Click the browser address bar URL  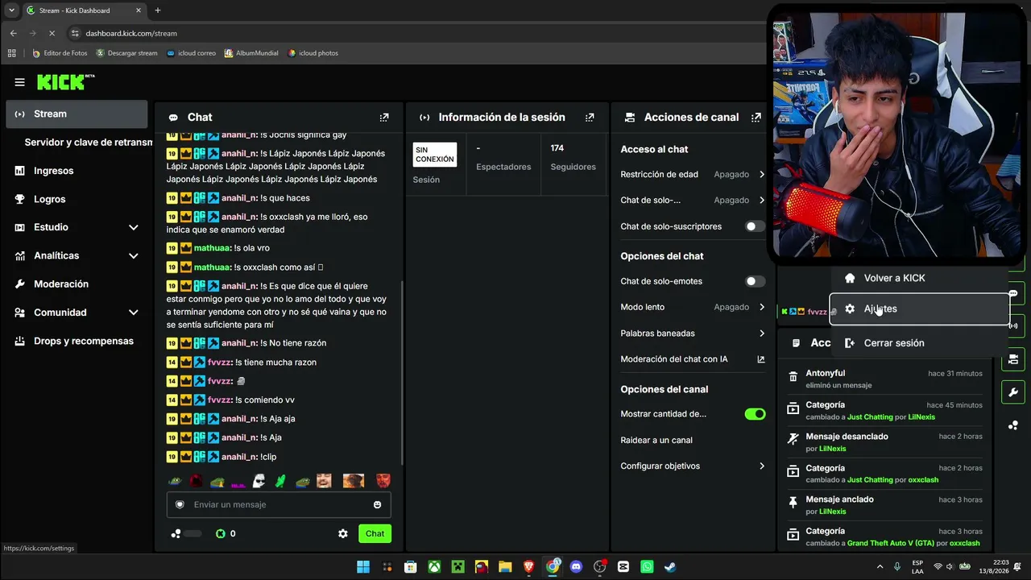(x=131, y=33)
